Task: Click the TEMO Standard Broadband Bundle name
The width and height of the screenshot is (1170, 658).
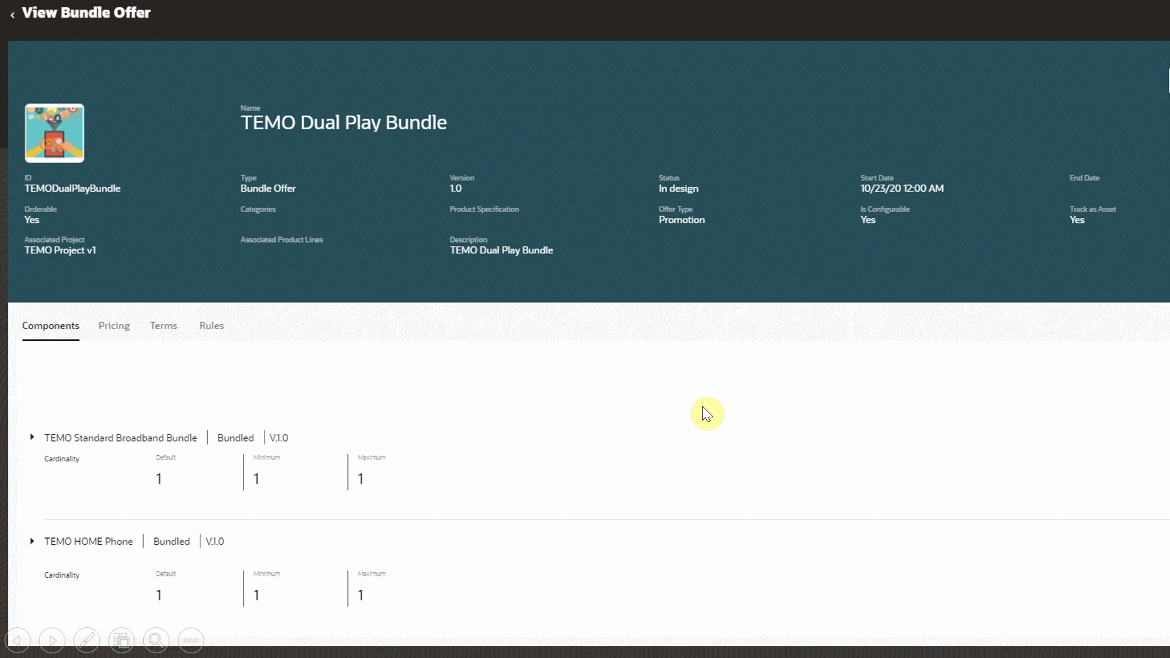Action: 121,438
